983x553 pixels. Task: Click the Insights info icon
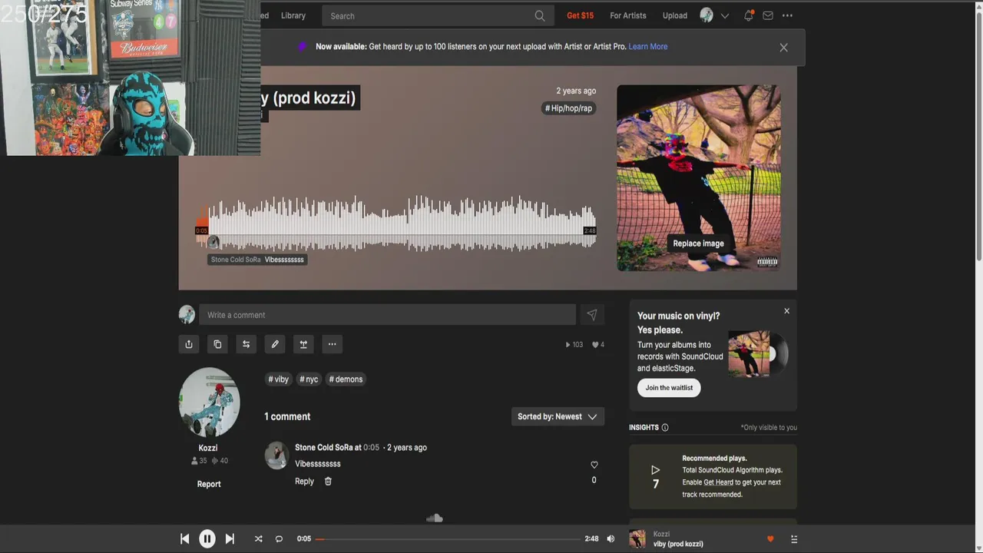pos(665,428)
